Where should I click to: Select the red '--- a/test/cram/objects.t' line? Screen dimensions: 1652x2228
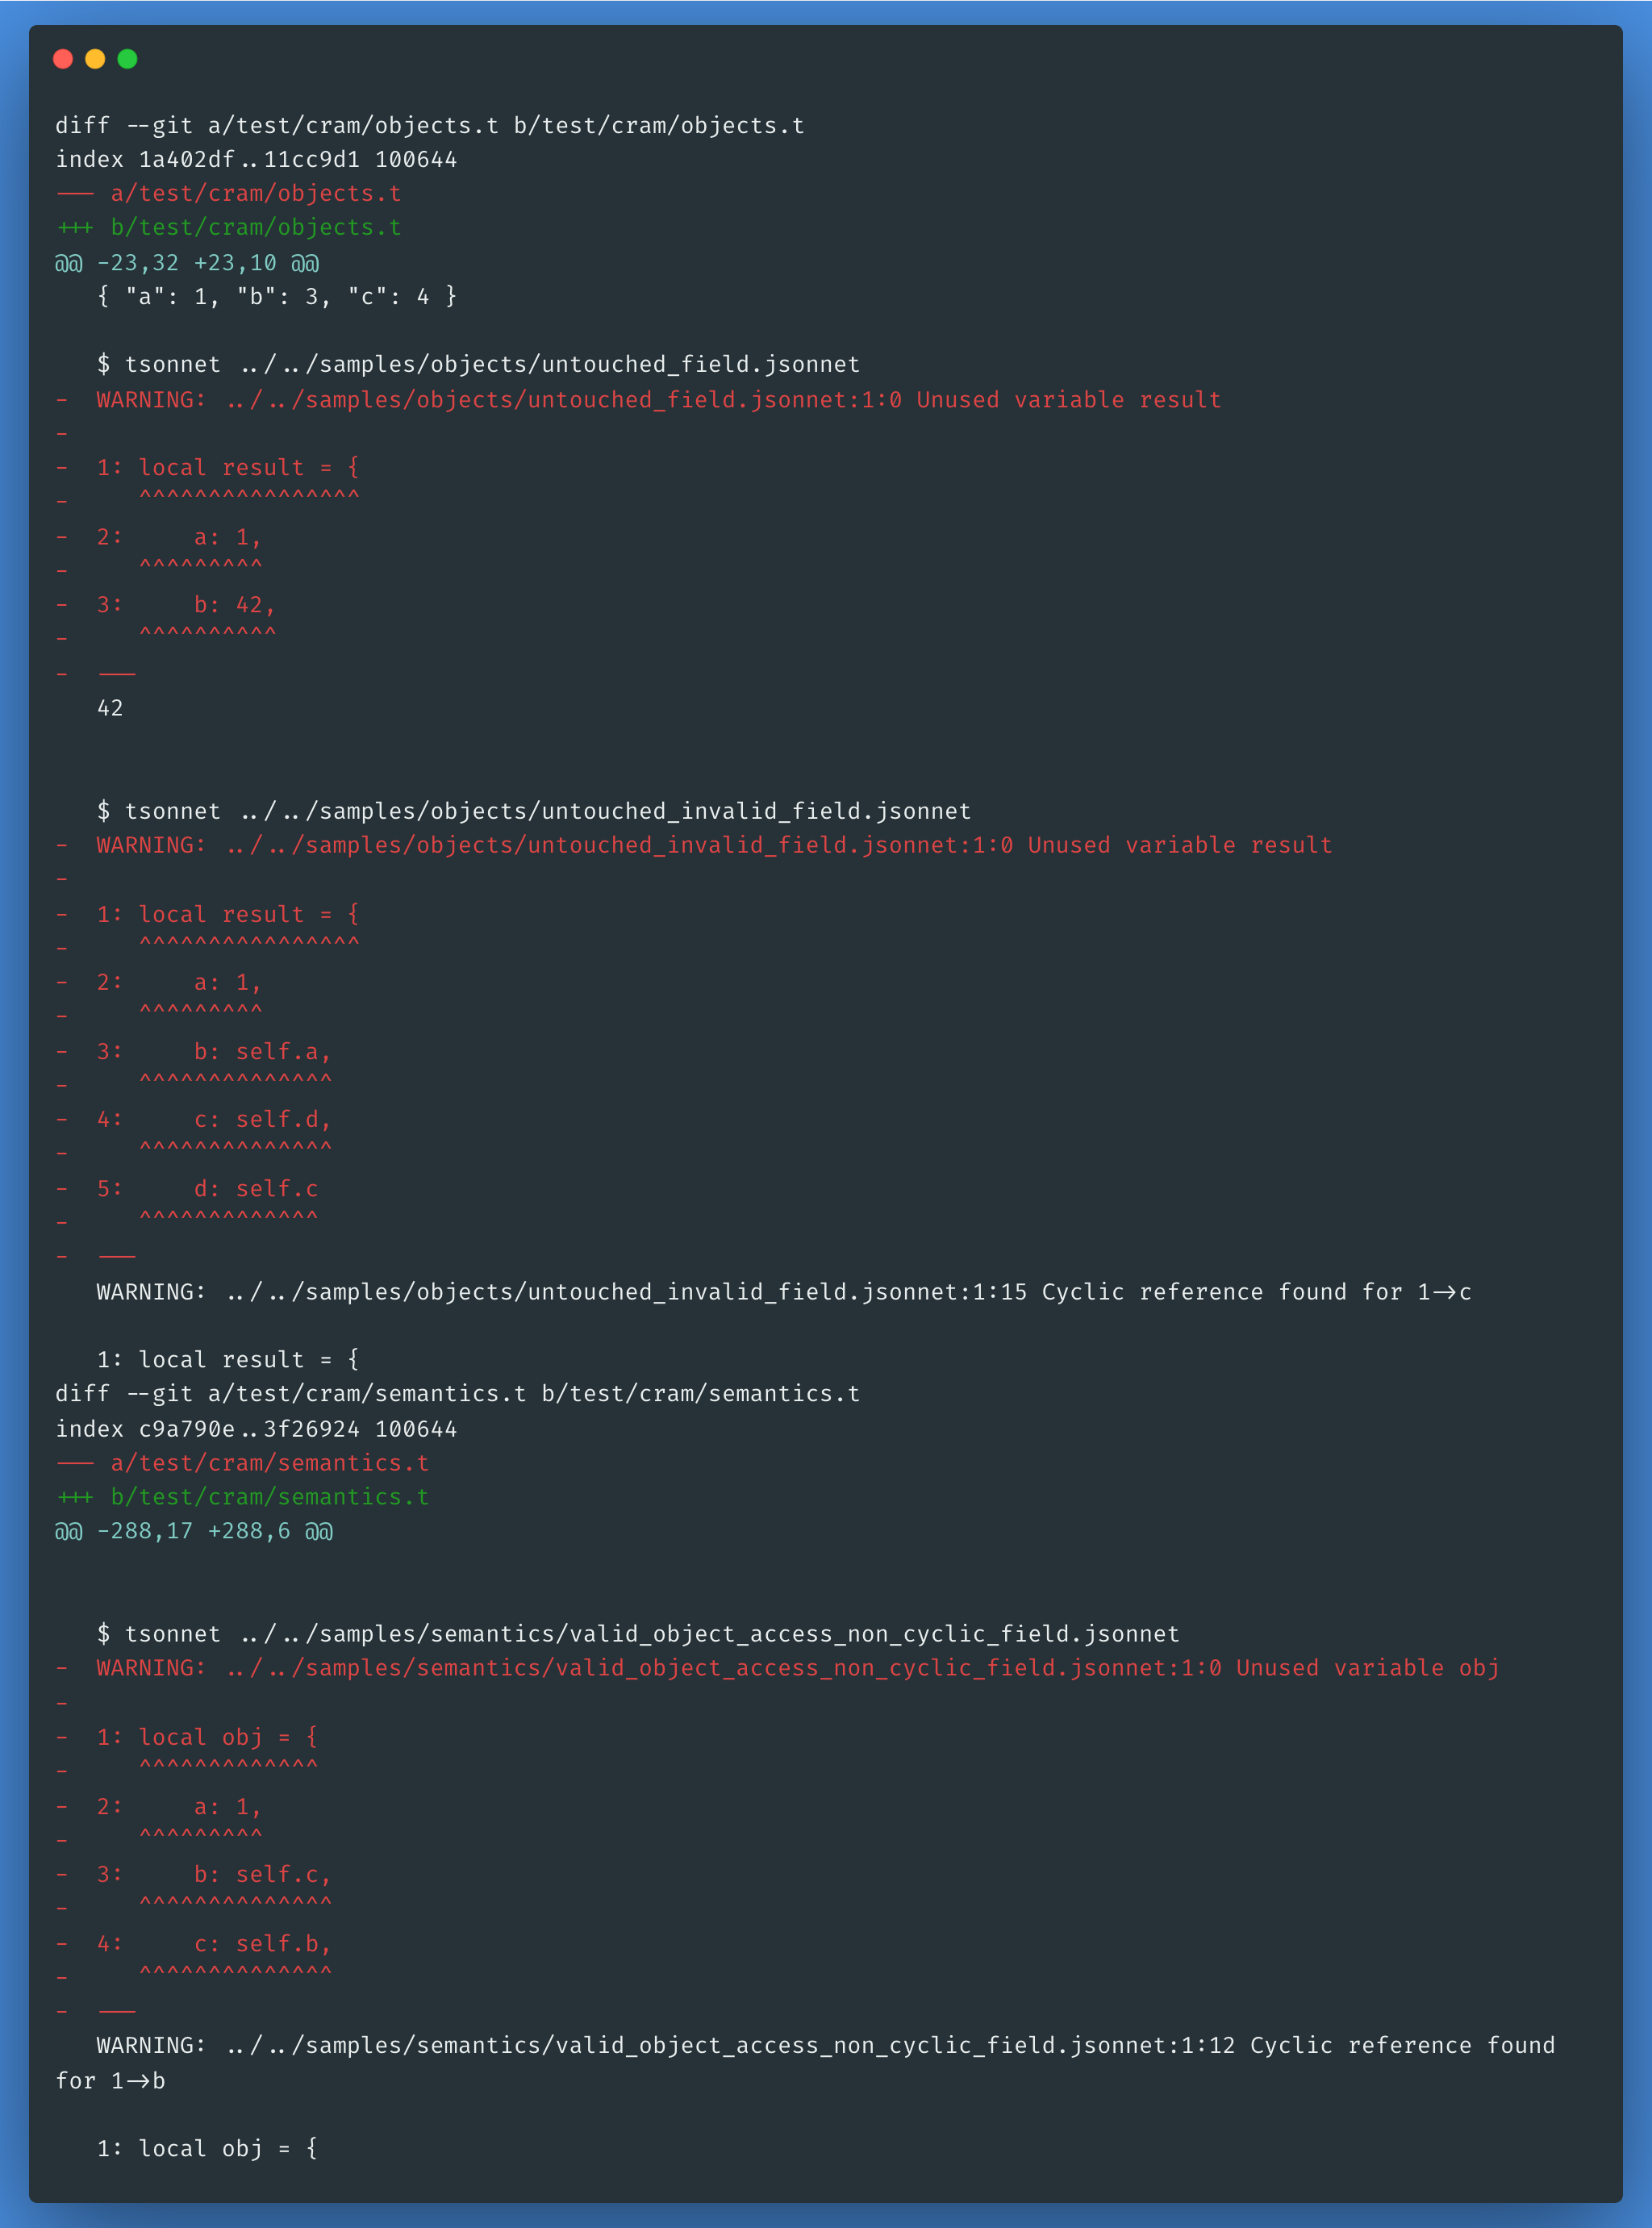click(229, 194)
